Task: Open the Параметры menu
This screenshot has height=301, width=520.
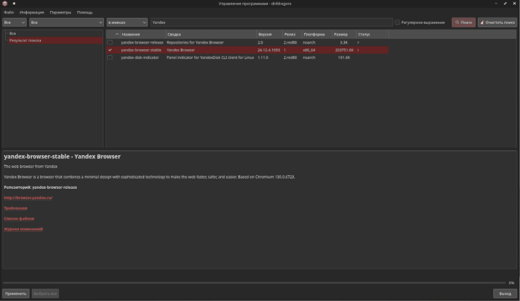Action: coord(60,12)
